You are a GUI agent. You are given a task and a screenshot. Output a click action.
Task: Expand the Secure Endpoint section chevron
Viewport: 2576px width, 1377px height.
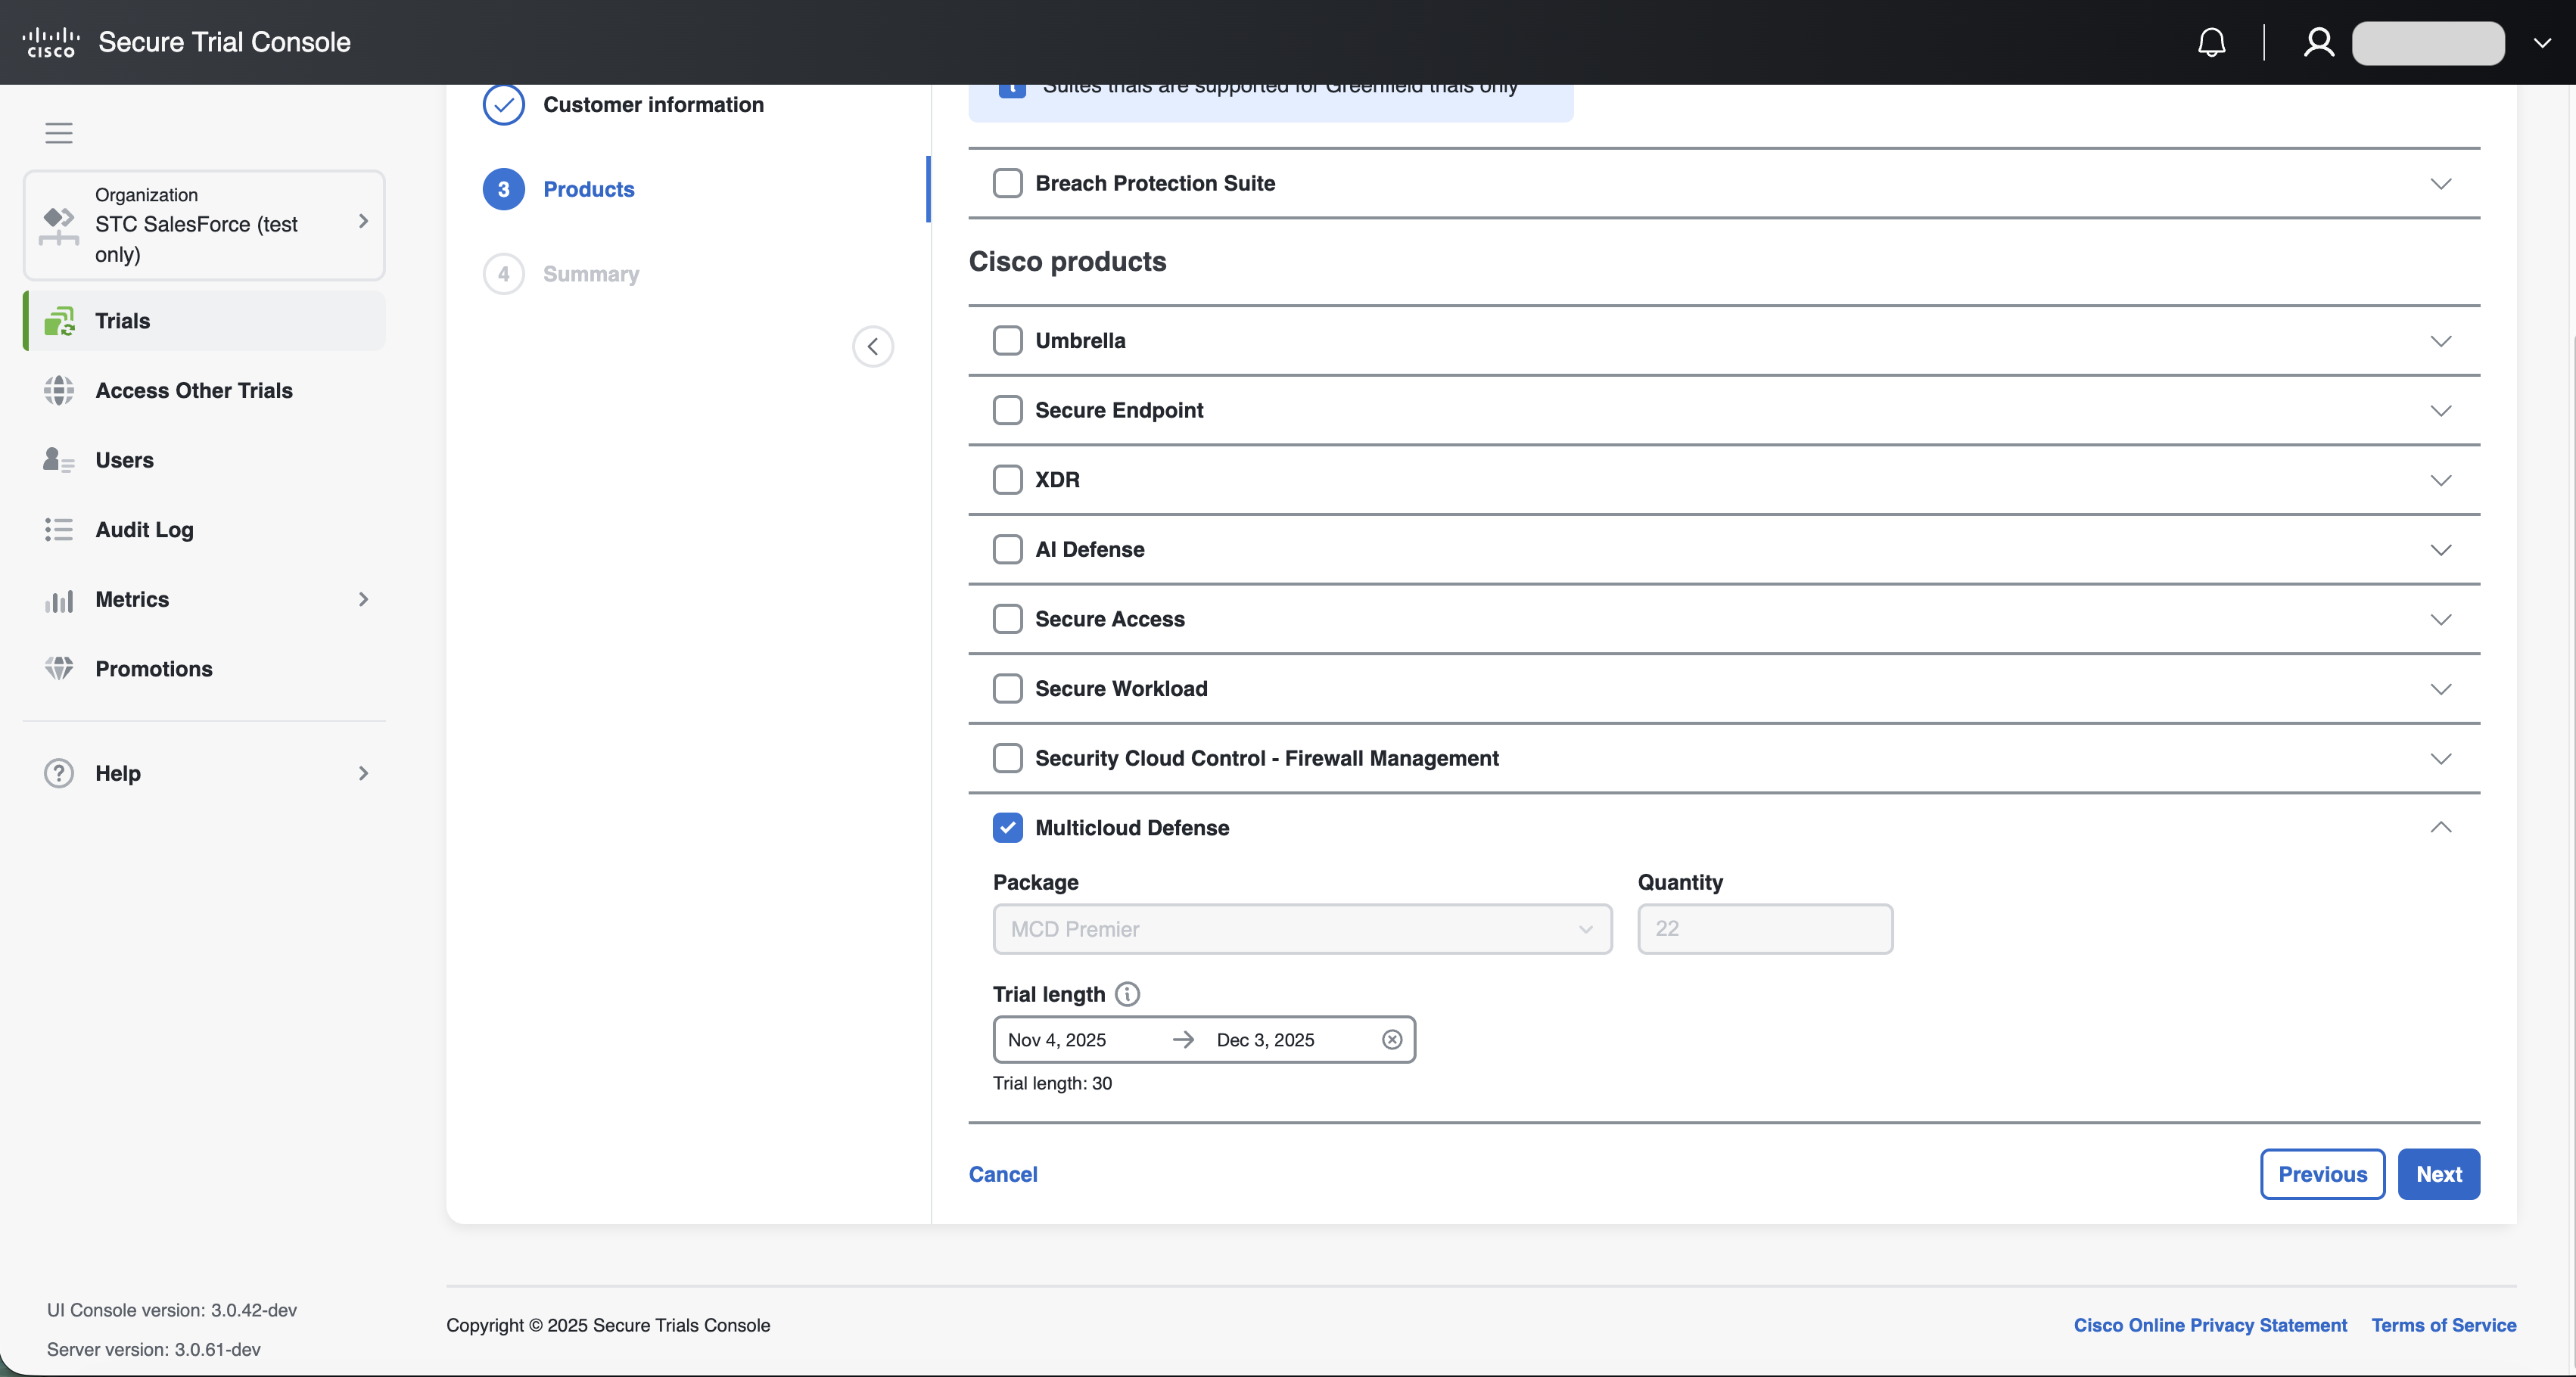coord(2440,411)
